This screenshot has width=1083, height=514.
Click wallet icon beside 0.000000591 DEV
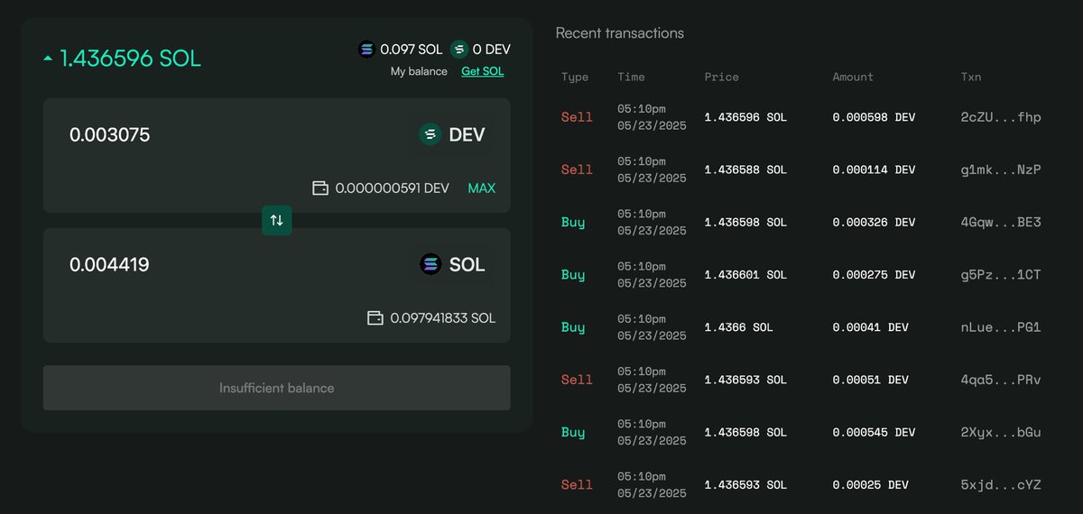(x=320, y=188)
